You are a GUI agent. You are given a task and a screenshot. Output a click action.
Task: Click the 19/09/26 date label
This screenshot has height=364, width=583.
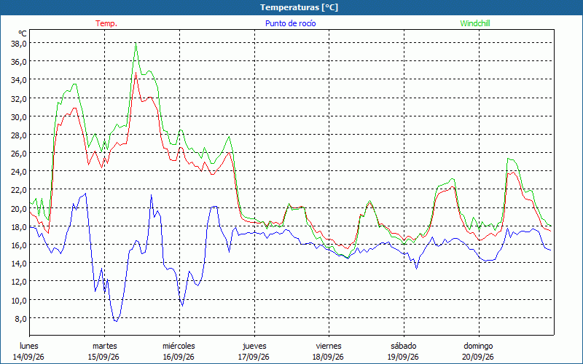coord(403,357)
